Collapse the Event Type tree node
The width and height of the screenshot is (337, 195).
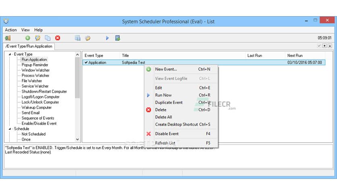pyautogui.click(x=10, y=54)
